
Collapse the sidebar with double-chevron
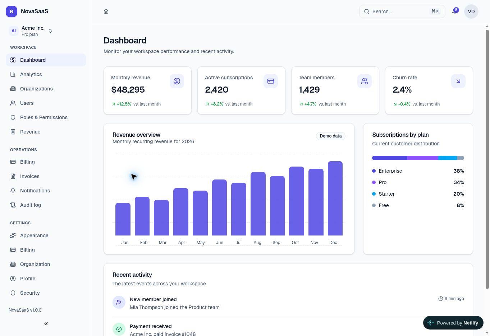[x=46, y=324]
